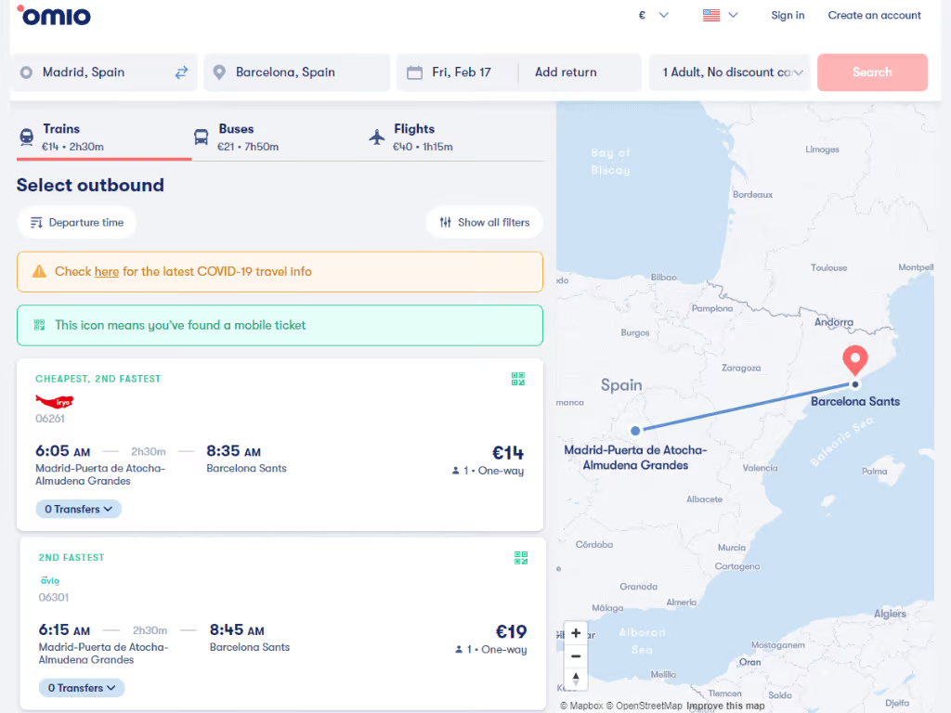The width and height of the screenshot is (951, 713).
Task: Reset map bearing with compass button
Action: point(576,679)
